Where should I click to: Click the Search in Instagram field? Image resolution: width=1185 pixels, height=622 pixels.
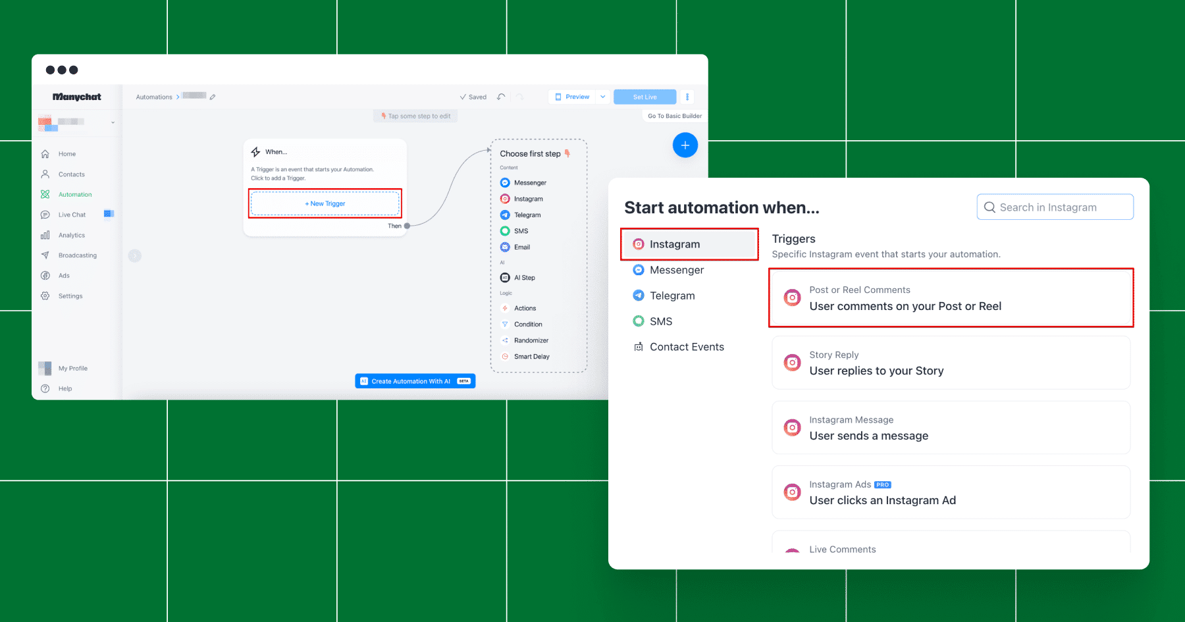coord(1055,207)
